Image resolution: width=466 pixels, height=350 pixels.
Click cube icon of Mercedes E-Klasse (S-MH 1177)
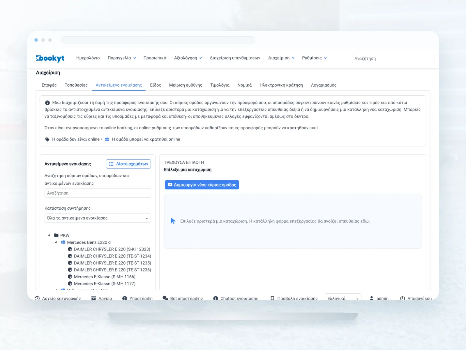(x=70, y=283)
